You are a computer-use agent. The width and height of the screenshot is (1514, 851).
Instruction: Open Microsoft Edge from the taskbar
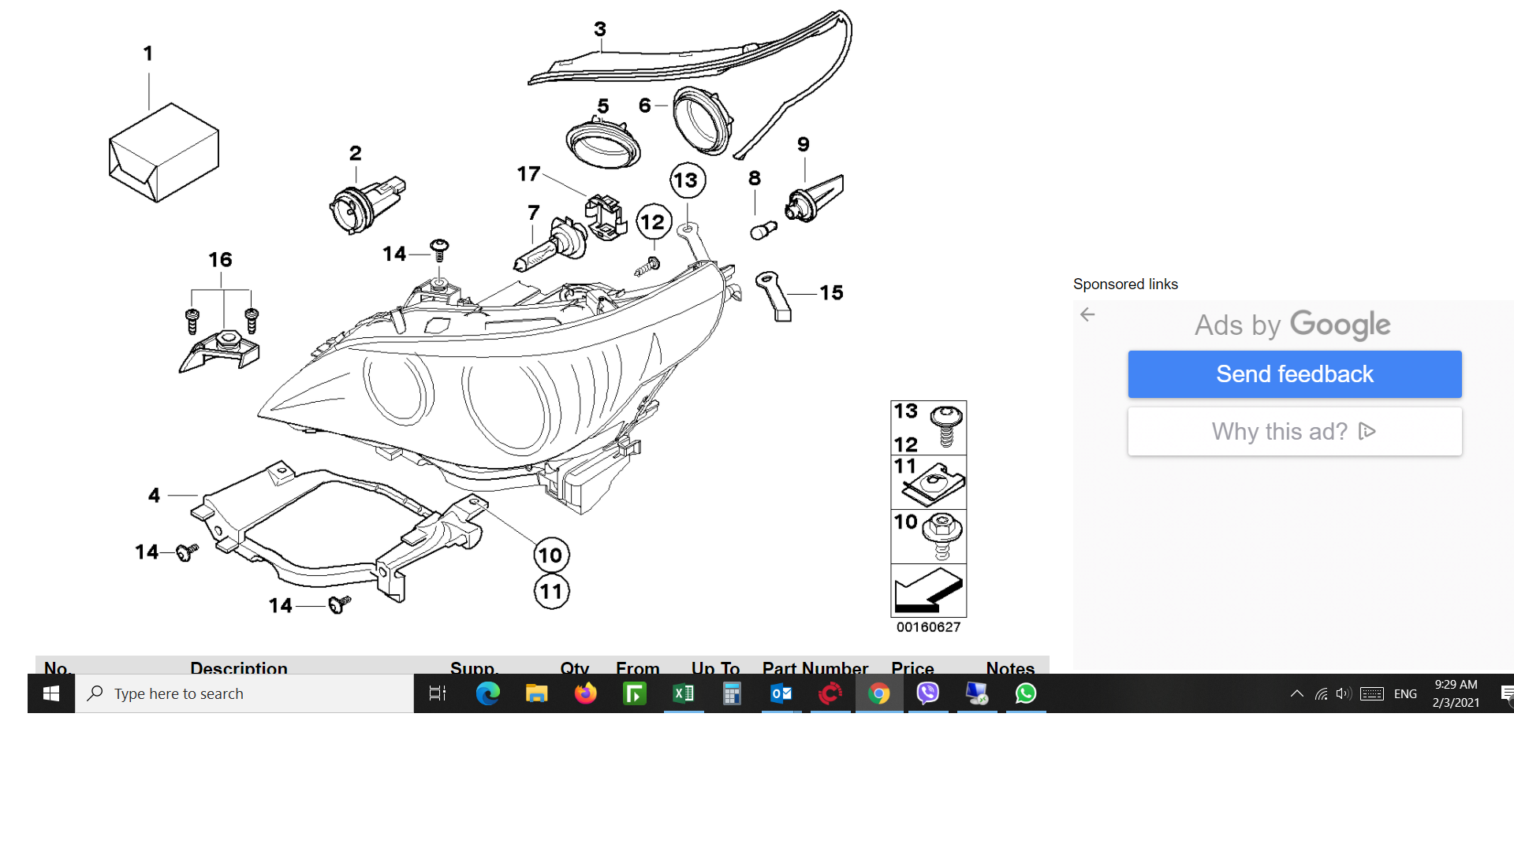487,693
